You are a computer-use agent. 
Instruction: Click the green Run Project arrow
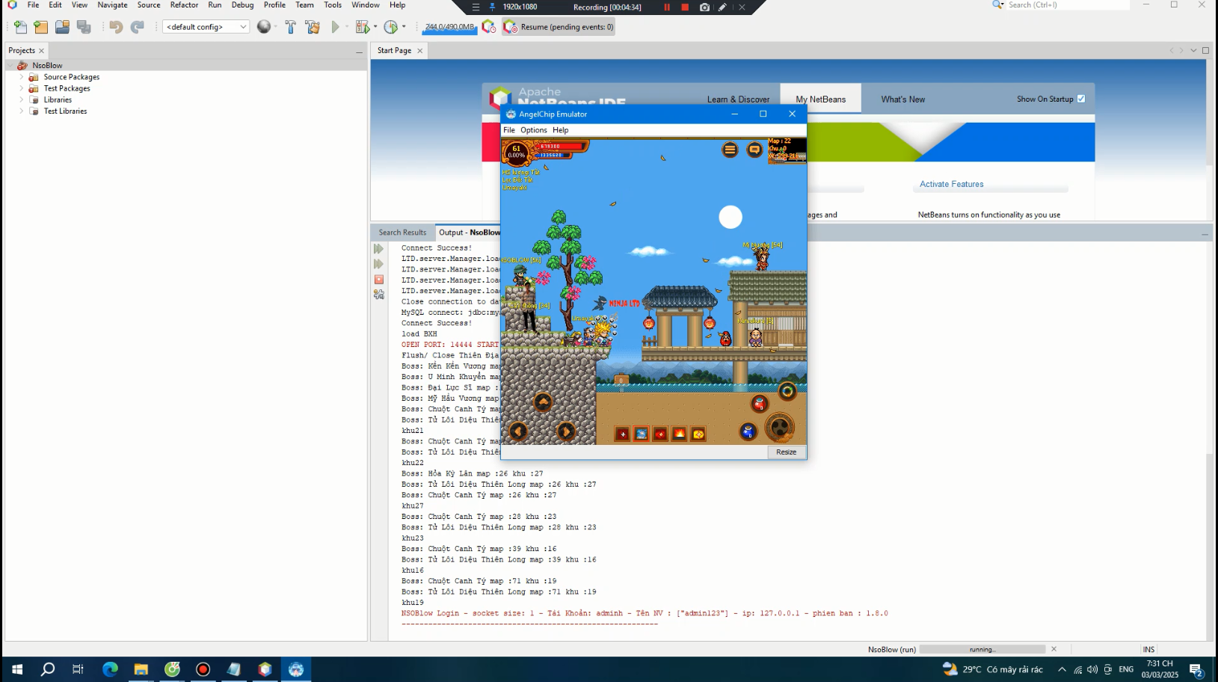click(336, 27)
